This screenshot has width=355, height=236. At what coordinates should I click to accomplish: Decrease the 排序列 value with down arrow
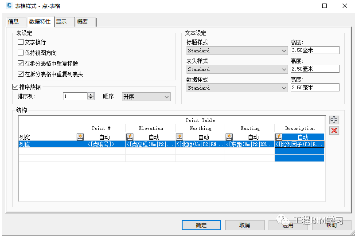(91, 98)
